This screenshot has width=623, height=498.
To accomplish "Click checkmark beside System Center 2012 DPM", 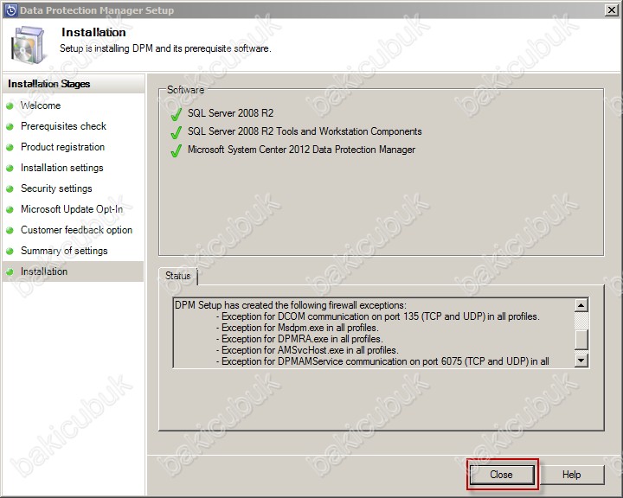I will point(176,151).
